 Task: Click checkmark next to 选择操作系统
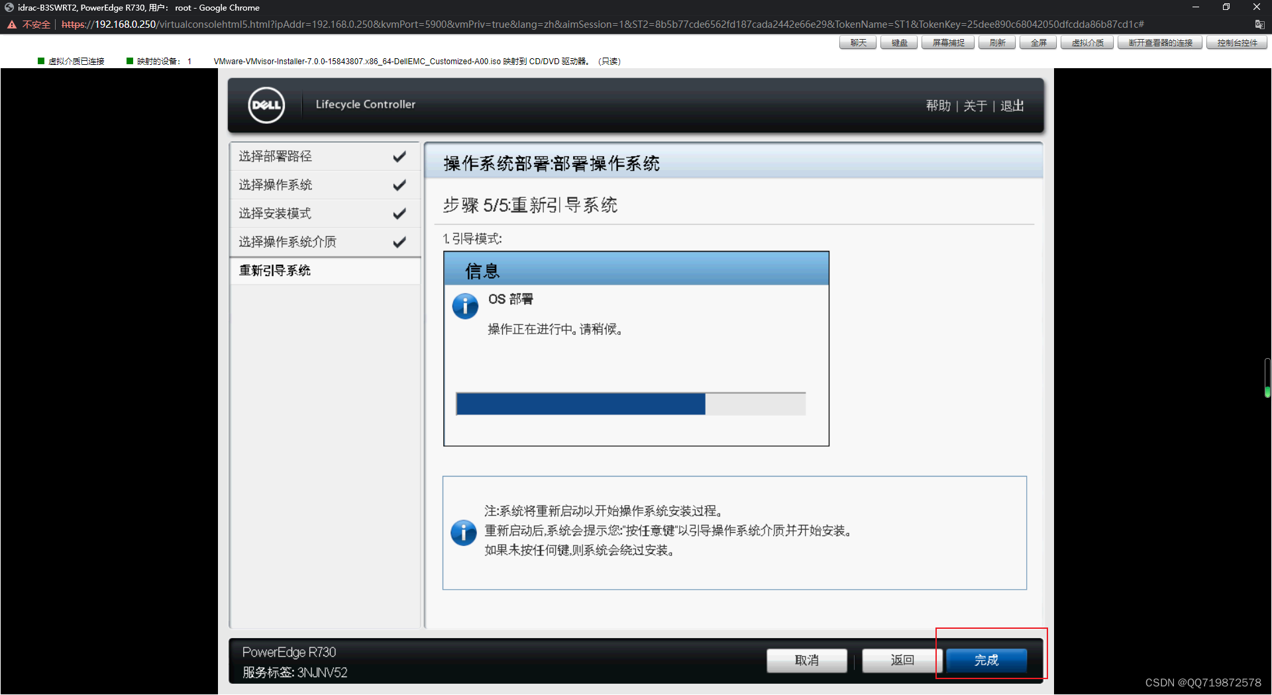tap(399, 185)
